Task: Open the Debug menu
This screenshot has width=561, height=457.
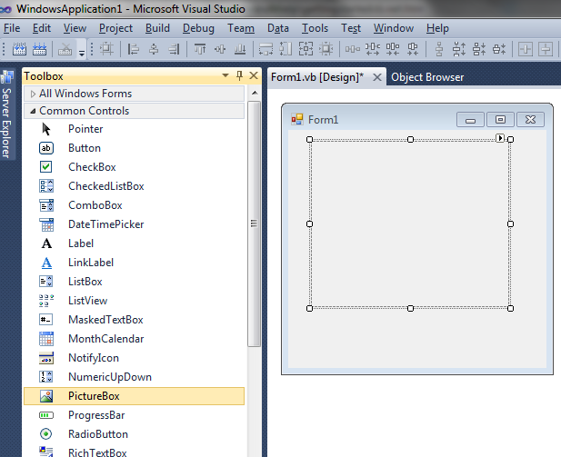Action: [198, 28]
